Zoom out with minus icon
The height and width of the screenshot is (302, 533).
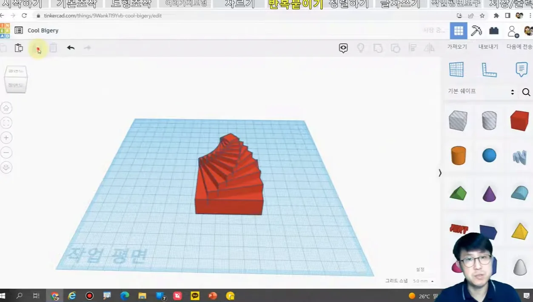pos(6,152)
